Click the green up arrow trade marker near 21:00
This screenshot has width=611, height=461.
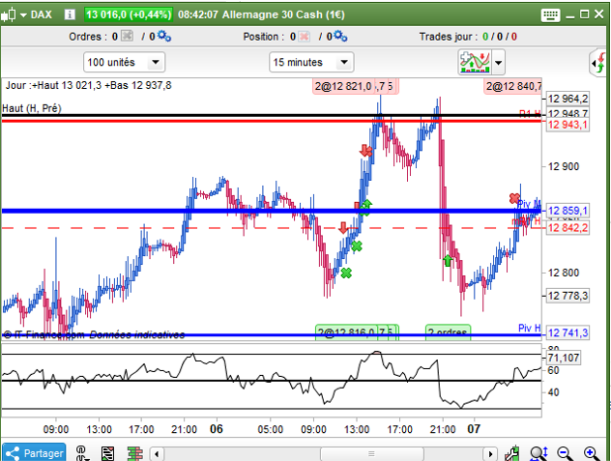click(x=448, y=260)
